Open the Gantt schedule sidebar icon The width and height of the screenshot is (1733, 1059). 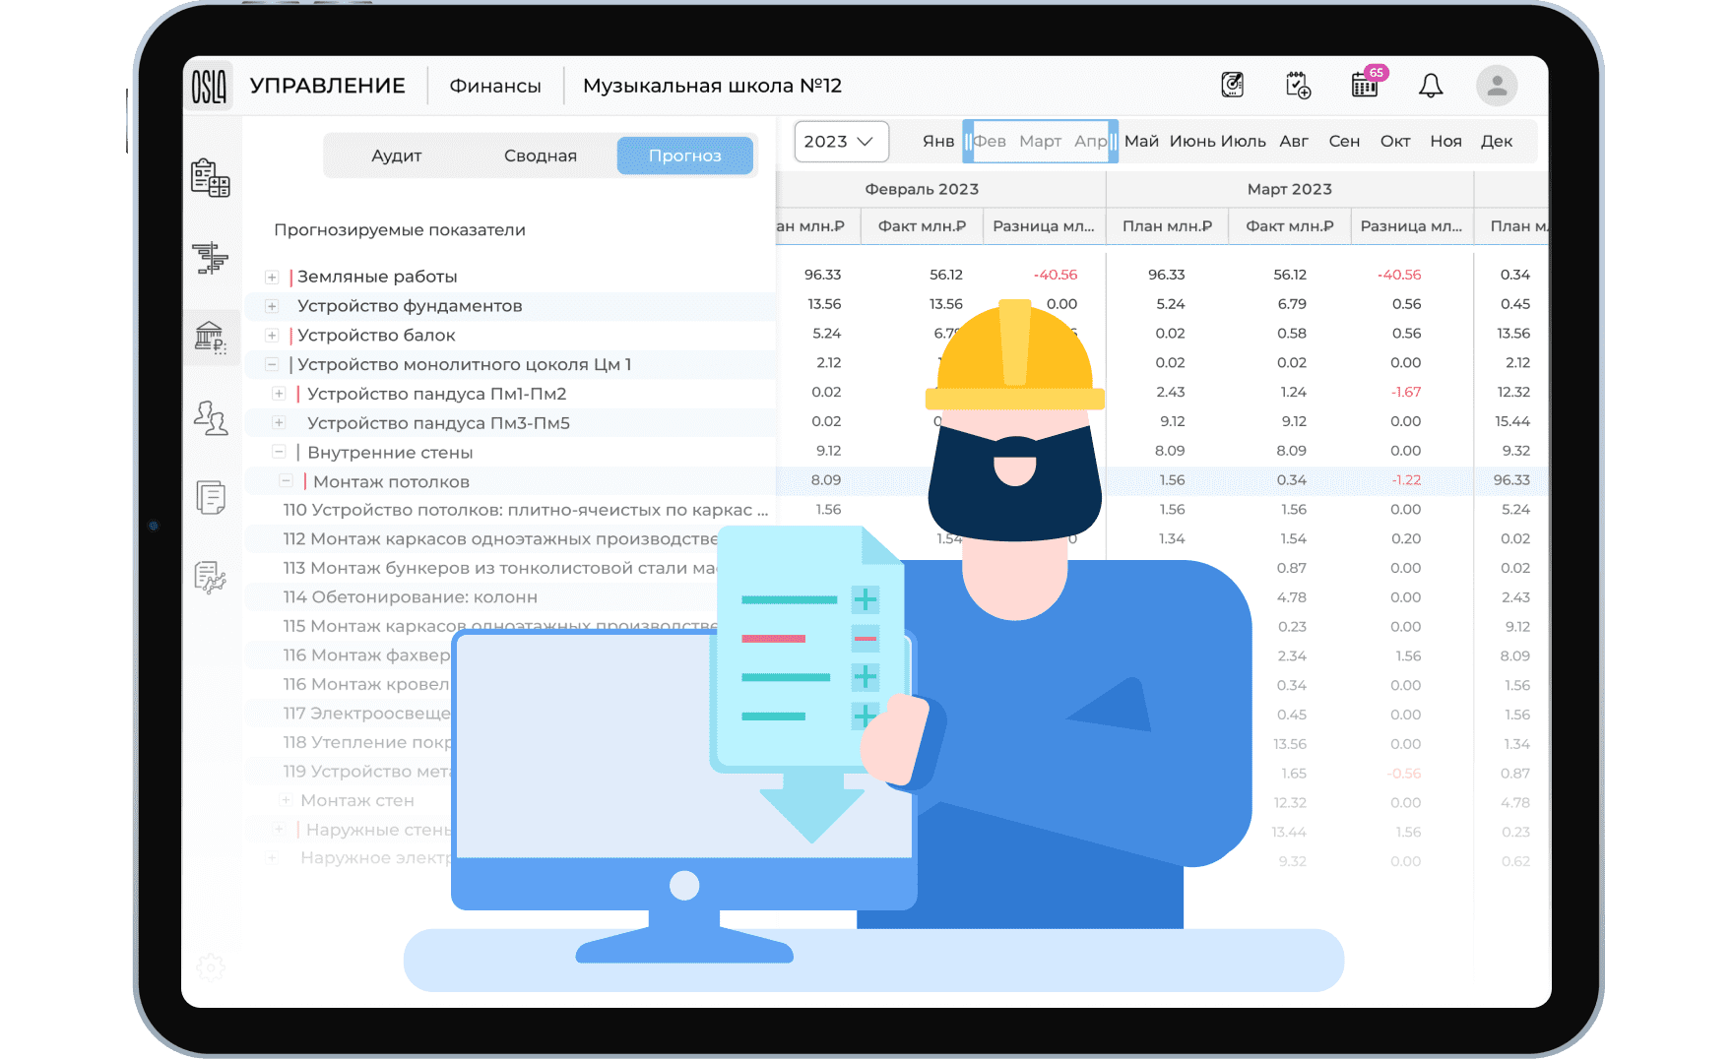[210, 258]
